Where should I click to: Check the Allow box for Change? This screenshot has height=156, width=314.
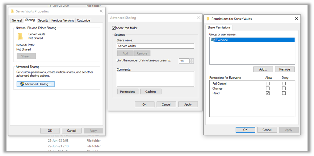pyautogui.click(x=268, y=88)
